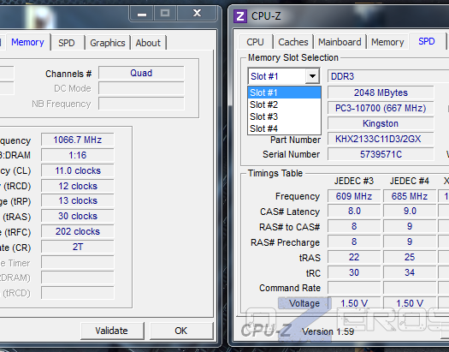Image resolution: width=449 pixels, height=352 pixels.
Task: Open the Mainboard tab
Action: [x=340, y=42]
